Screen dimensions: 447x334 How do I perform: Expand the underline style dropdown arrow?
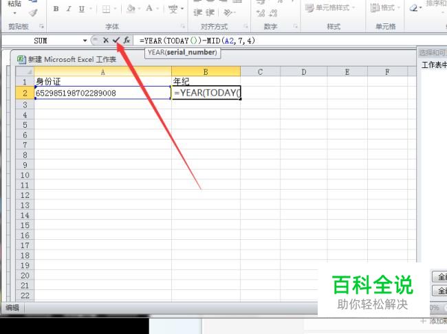90,9
